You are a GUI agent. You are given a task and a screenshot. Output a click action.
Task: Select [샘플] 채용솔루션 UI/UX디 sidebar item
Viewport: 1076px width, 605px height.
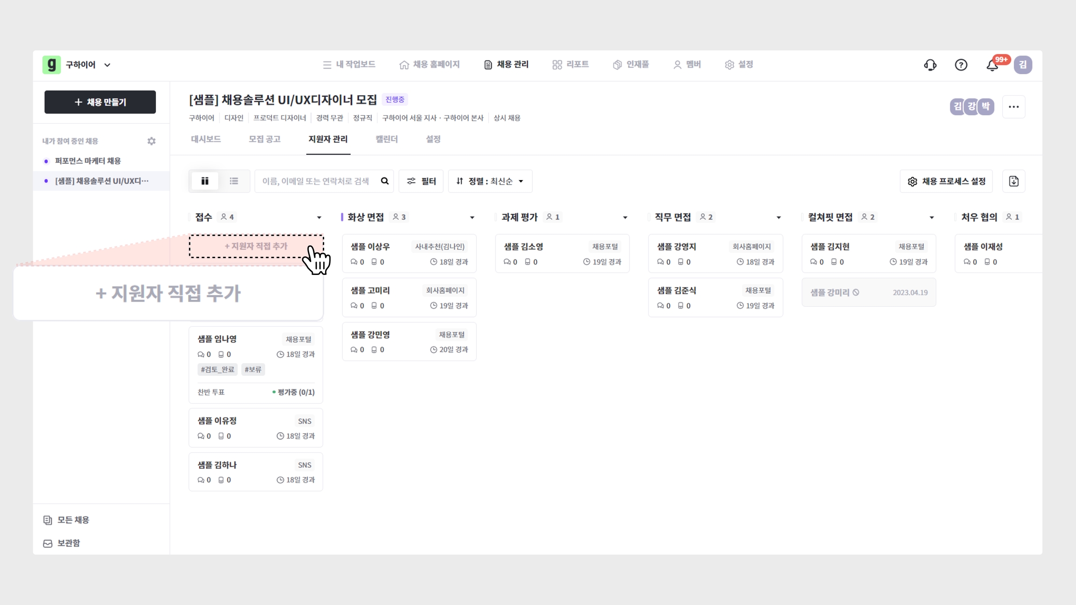pos(101,181)
